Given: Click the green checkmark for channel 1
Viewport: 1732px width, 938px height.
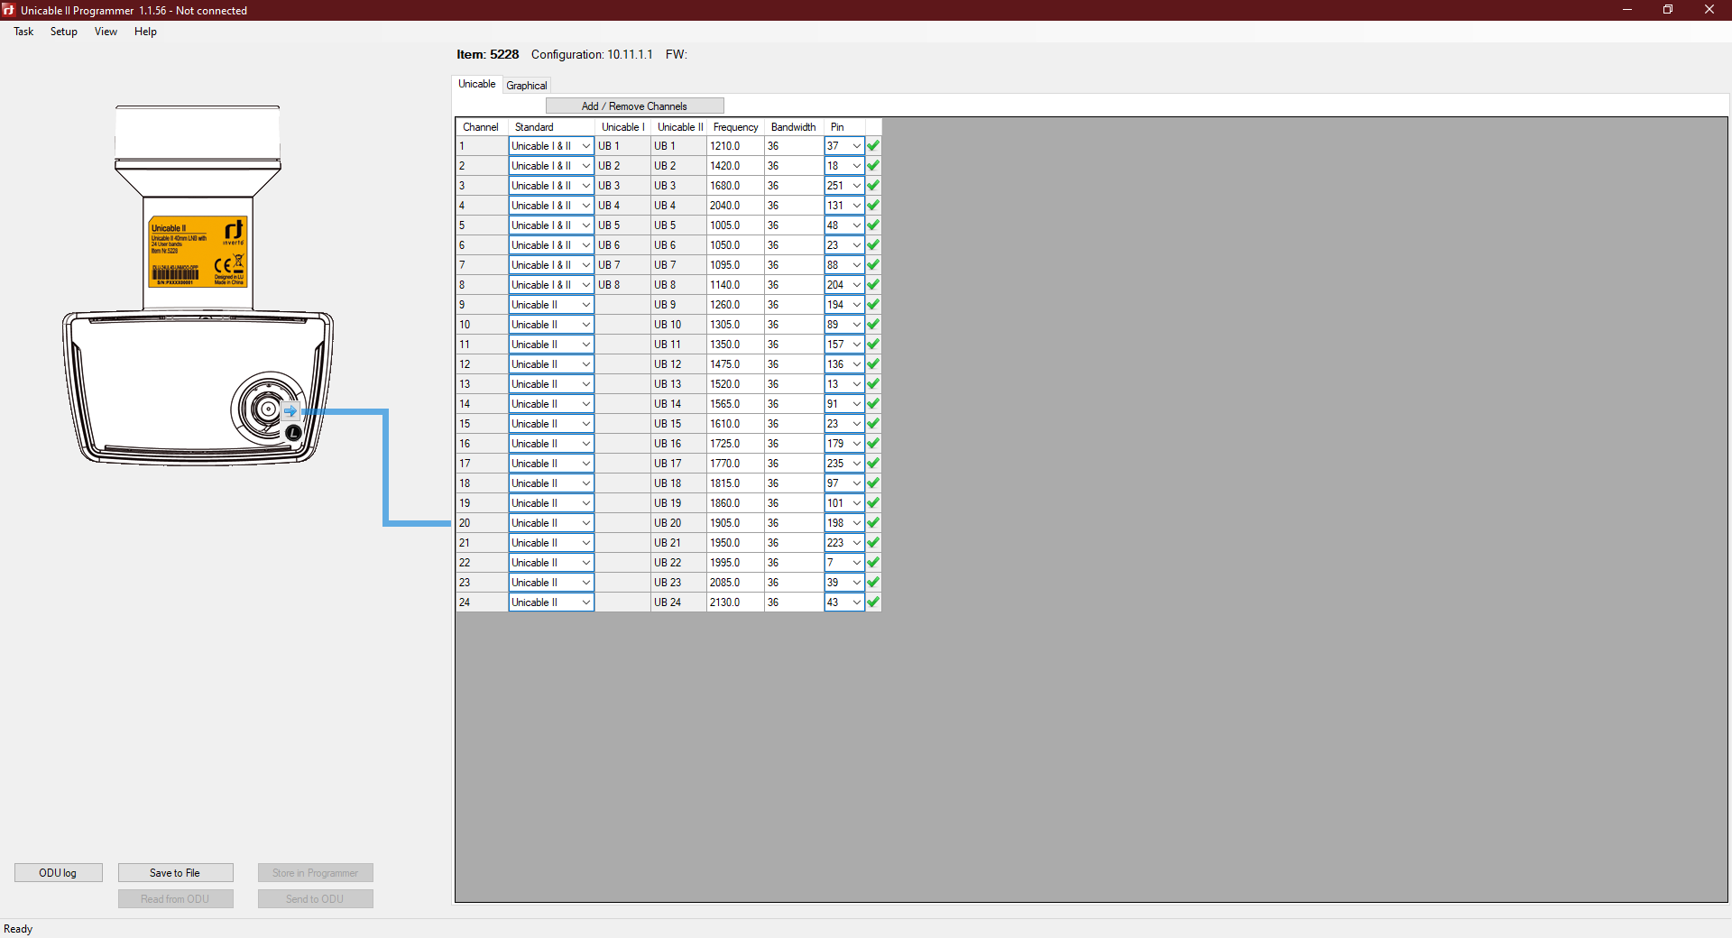Looking at the screenshot, I should 872,146.
